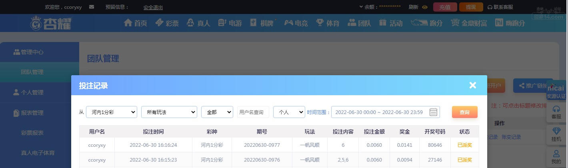The image size is (568, 168).
Task: Click the 杏耀 site logo
Action: click(x=51, y=23)
